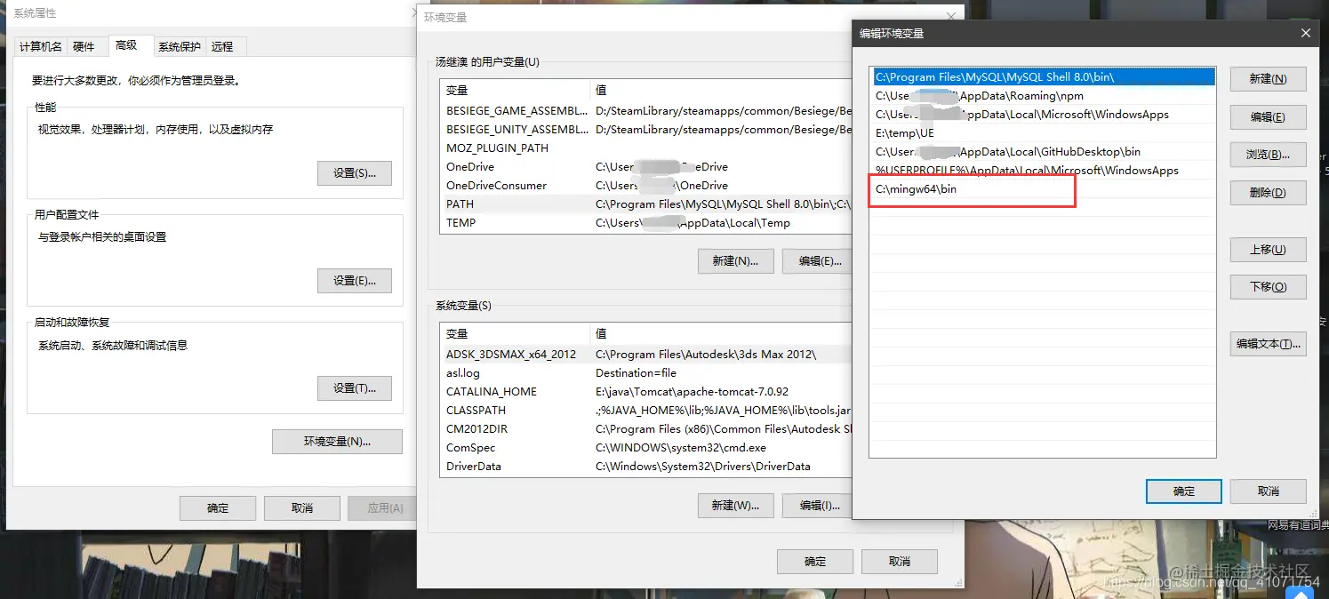Image resolution: width=1329 pixels, height=599 pixels.
Task: Select CATALINA_HOME system variable
Action: [646, 392]
